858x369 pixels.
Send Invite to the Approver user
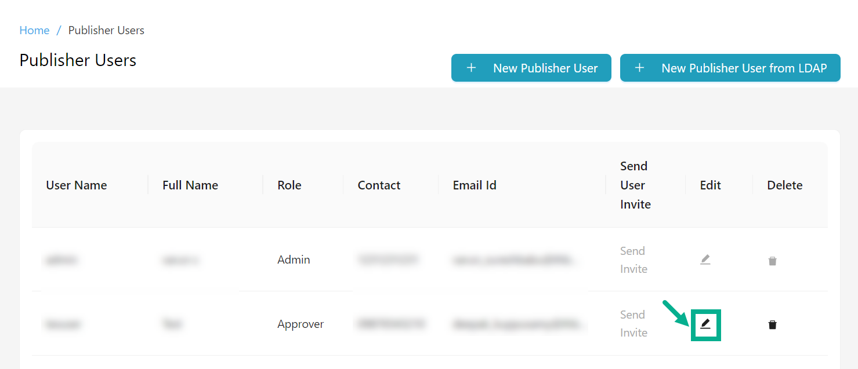[x=633, y=324]
